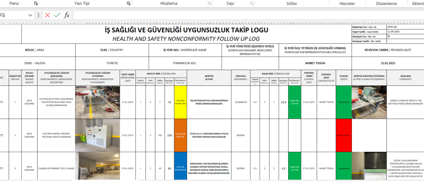Select the SAHA DENETİMİ finding source cell
Viewport: 424px width, 181px height.
coord(29,136)
